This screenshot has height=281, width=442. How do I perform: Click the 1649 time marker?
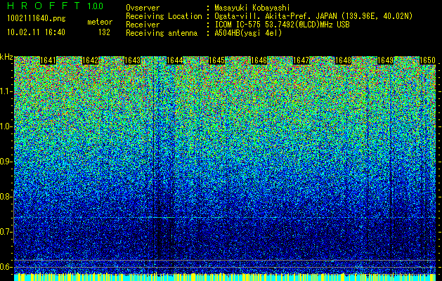coord(385,60)
